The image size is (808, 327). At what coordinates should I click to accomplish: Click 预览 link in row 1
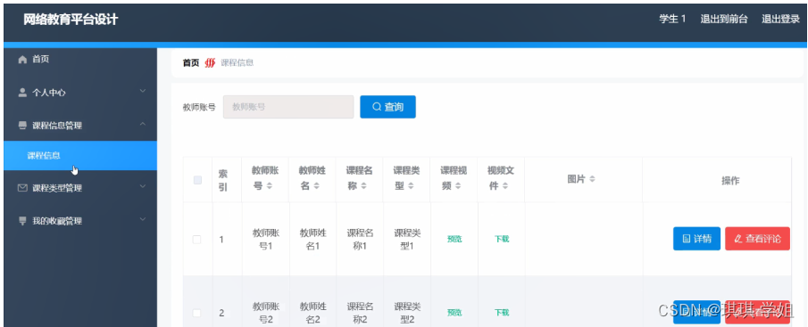454,239
